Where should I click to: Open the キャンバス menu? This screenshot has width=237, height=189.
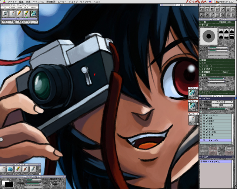(x=38, y=1)
